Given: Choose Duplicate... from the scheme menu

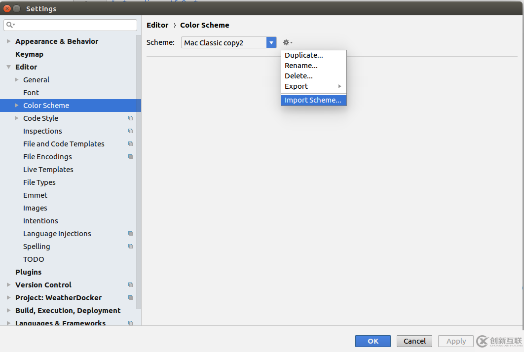Looking at the screenshot, I should pos(313,55).
